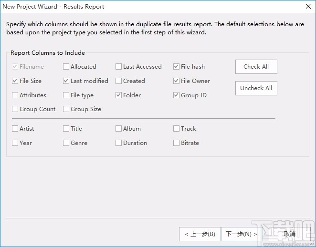Enable the Bitrate checkbox
Screen dimensions: 316x247
pos(176,143)
